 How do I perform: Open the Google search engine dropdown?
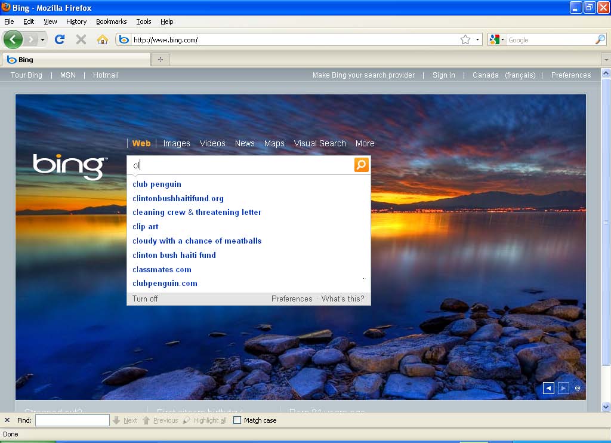(x=497, y=40)
